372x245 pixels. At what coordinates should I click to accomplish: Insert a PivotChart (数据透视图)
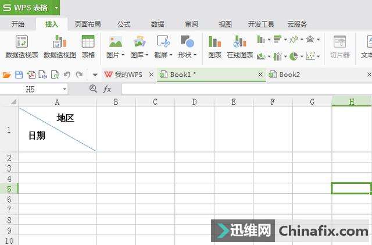[x=60, y=42]
